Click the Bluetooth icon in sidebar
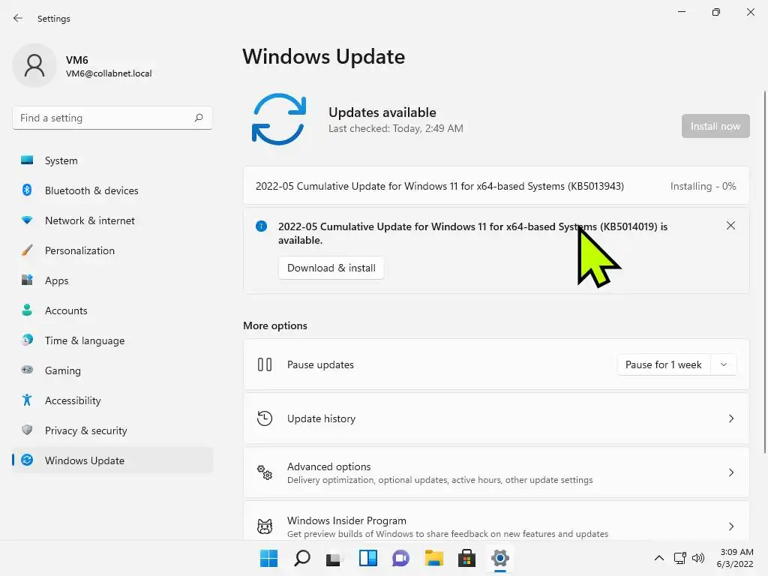768x576 pixels. (x=27, y=190)
